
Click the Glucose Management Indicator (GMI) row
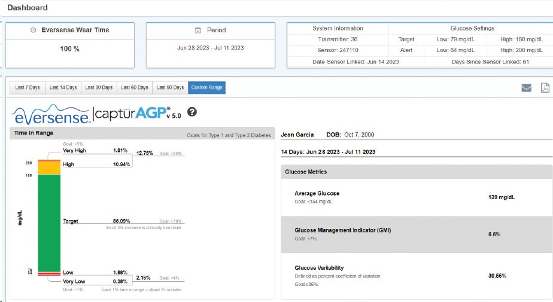click(417, 234)
